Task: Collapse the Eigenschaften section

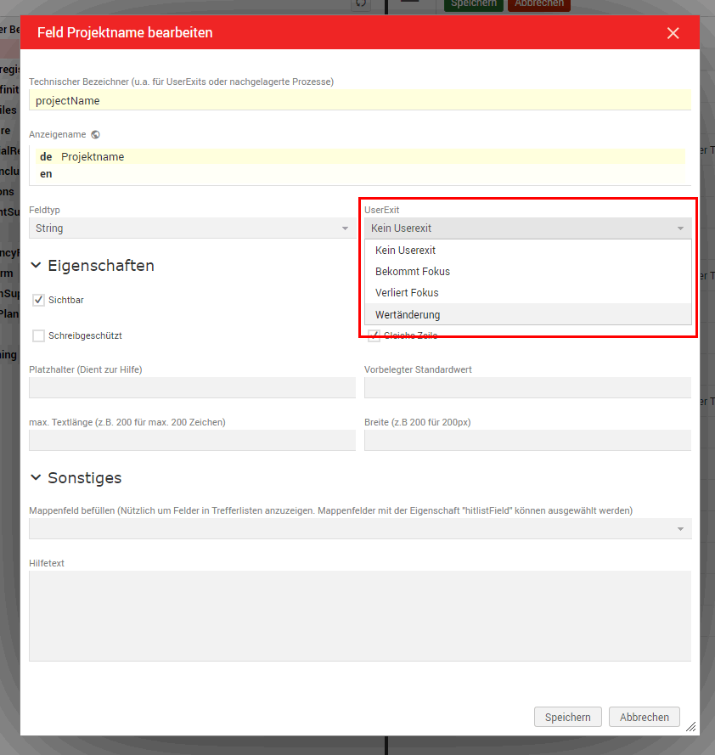Action: pyautogui.click(x=36, y=265)
